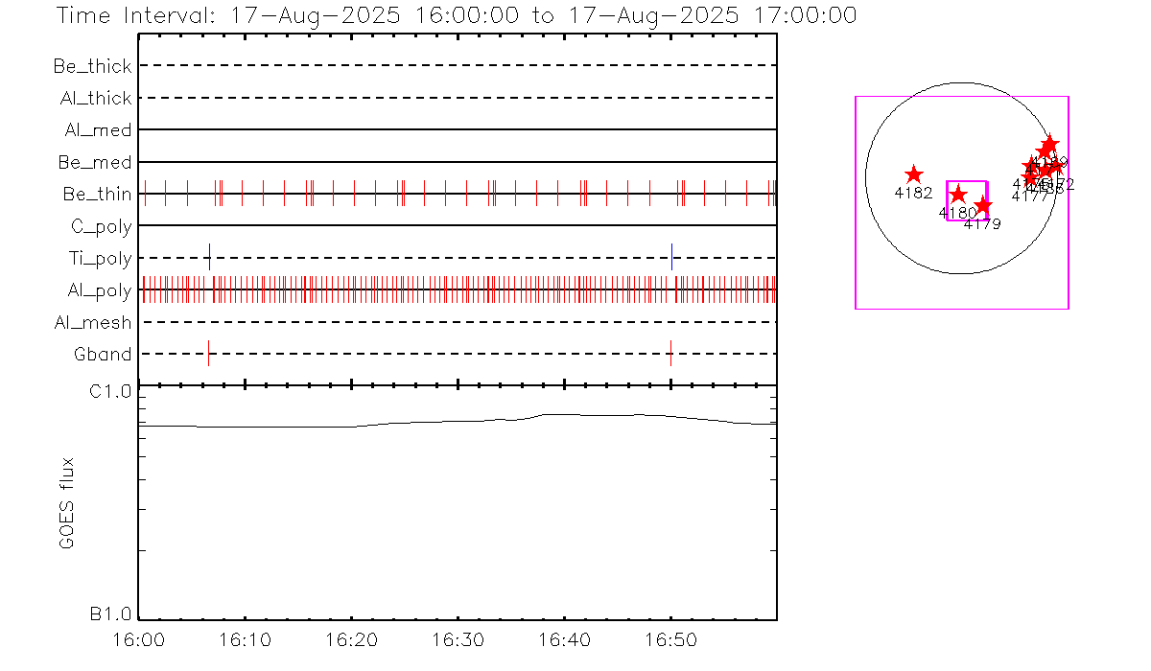Image resolution: width=1151 pixels, height=671 pixels.
Task: Click the 4182 active region number label
Action: click(912, 193)
